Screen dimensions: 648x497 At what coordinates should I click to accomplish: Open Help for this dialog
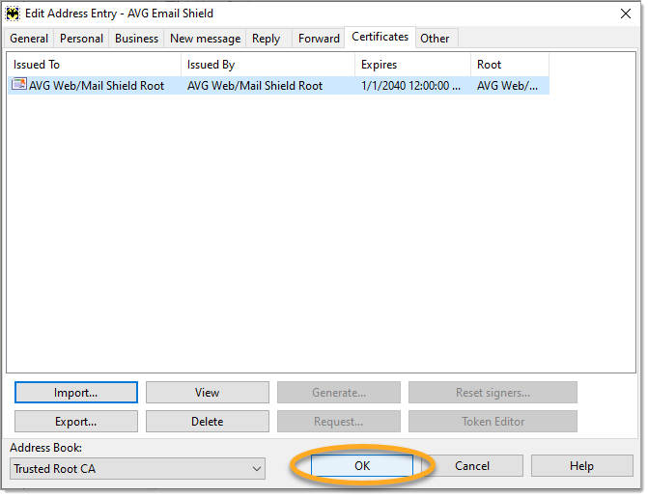coord(581,466)
